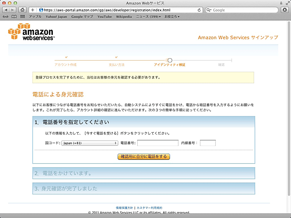Screen dimensions: 291x218
Task: Open the カスタマー利用規約 footer link
Action: (151, 207)
